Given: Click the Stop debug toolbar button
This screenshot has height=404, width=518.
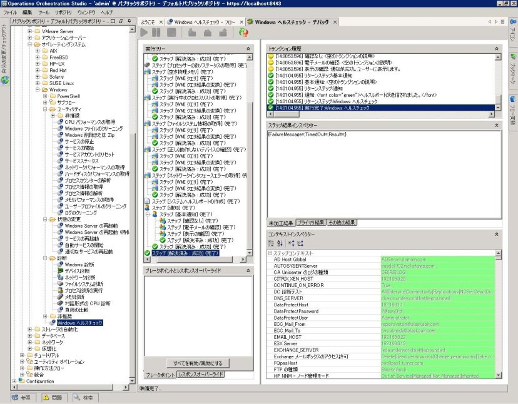Looking at the screenshot, I should [171, 33].
